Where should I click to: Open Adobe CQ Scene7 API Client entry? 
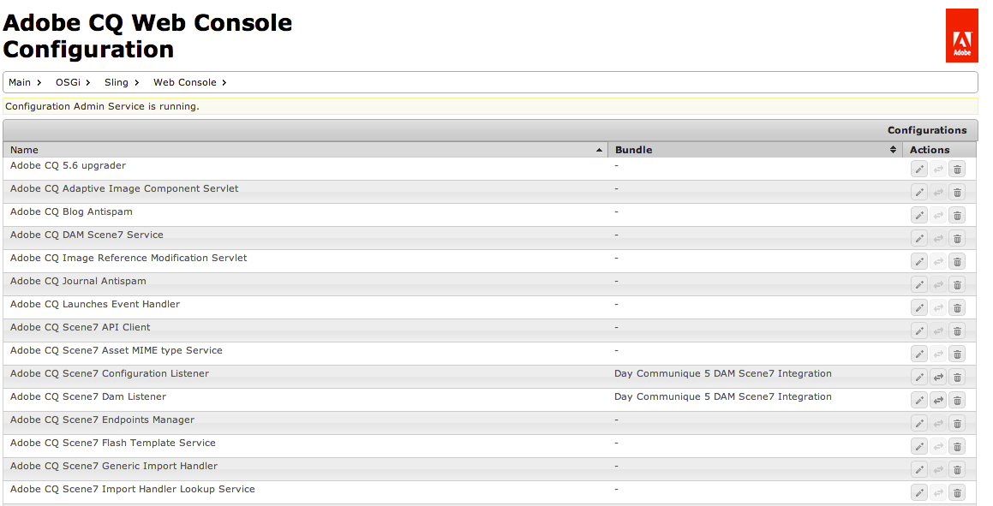coord(81,327)
